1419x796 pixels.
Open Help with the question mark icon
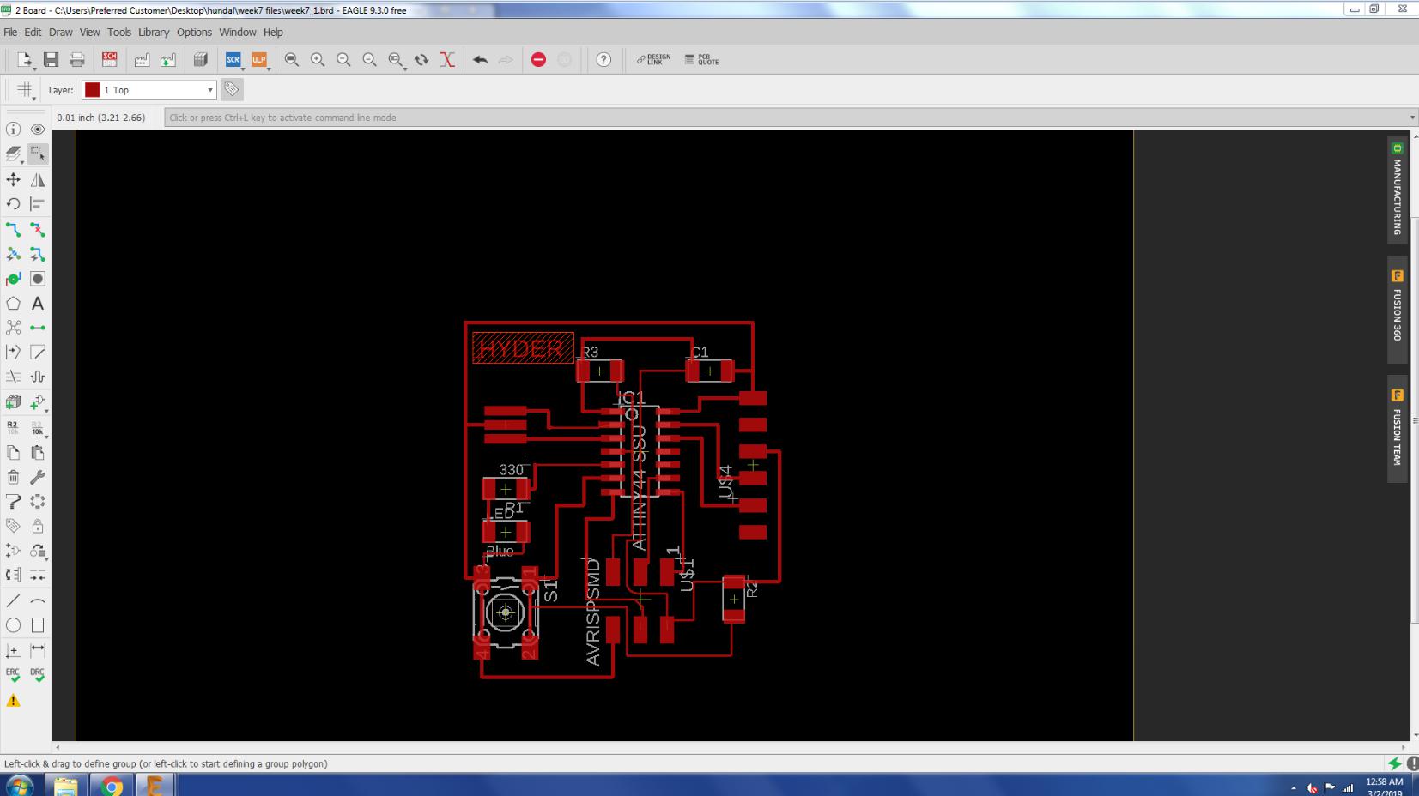(x=603, y=60)
